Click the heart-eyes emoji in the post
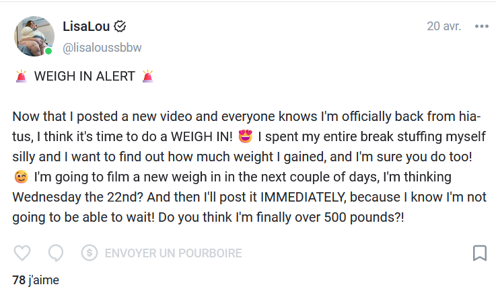The image size is (496, 295). [246, 138]
